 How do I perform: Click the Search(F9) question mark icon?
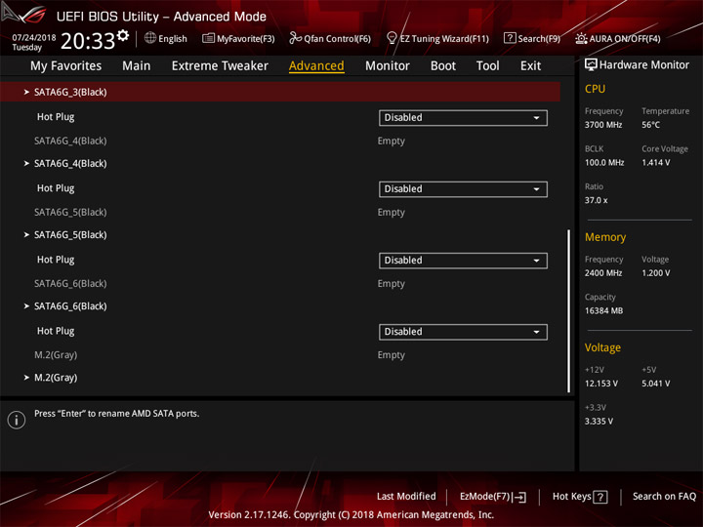[510, 38]
